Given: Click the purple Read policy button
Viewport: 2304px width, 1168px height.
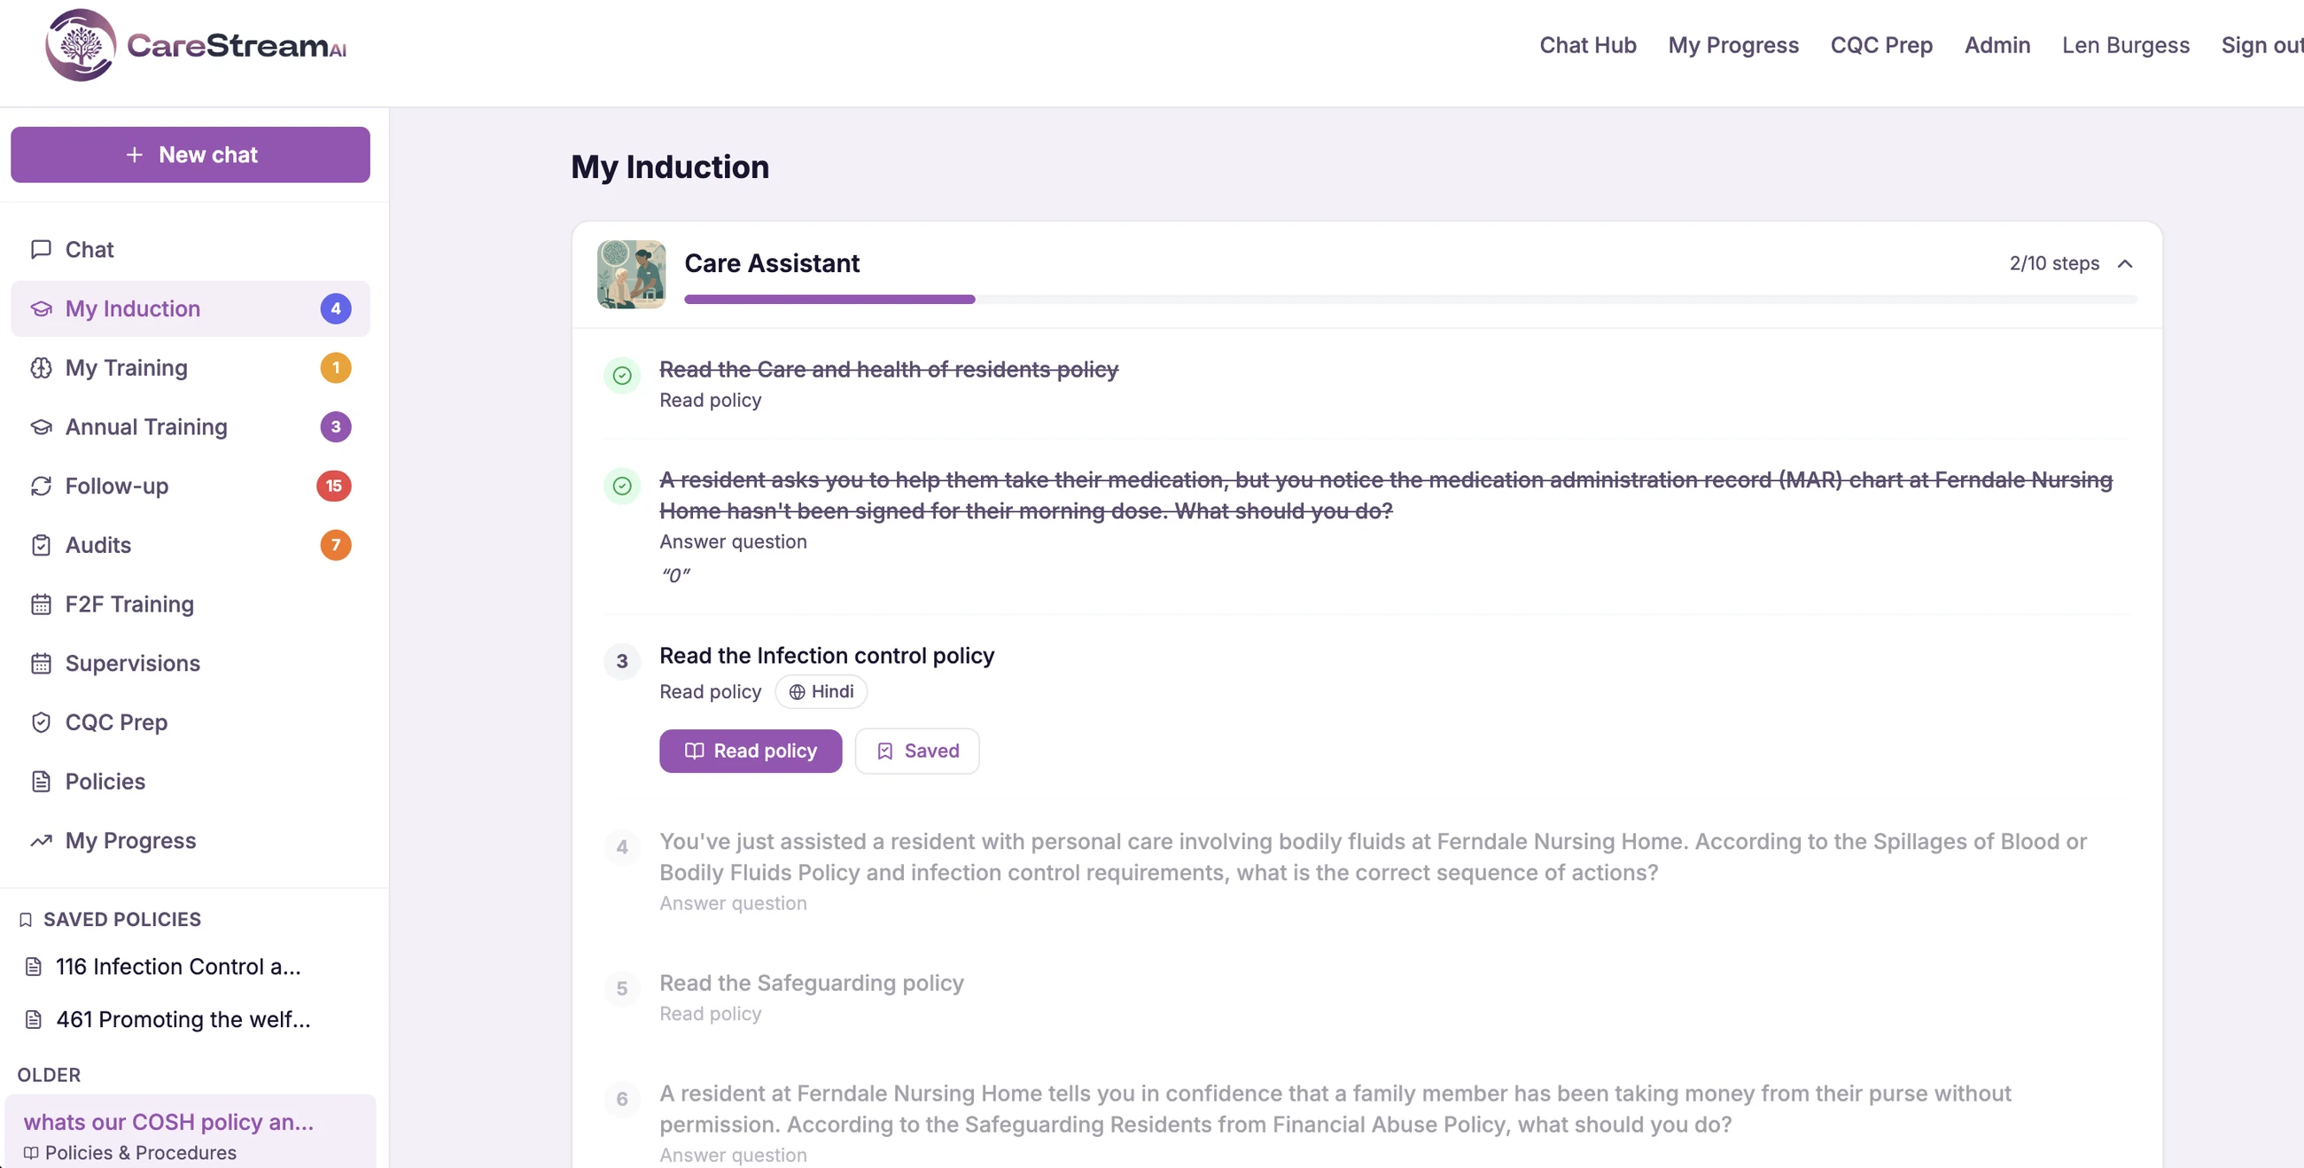Looking at the screenshot, I should tap(751, 751).
